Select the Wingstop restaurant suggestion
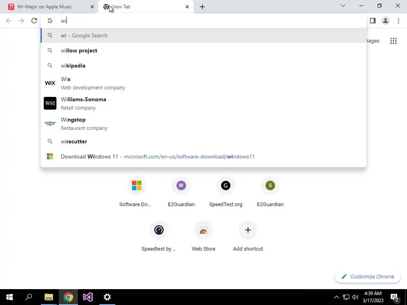 [x=203, y=124]
